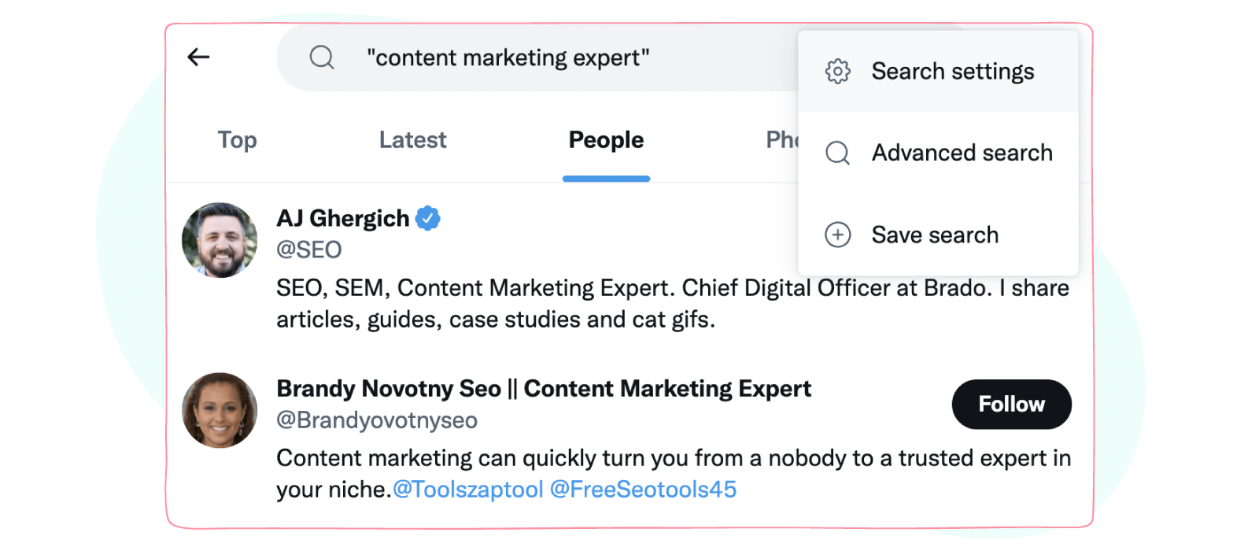Select Save search in the menu
1259x551 pixels.
point(935,235)
